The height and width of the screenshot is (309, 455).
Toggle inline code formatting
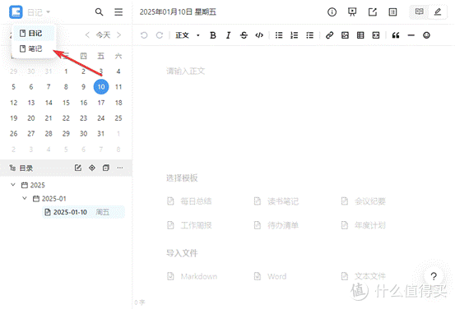259,35
